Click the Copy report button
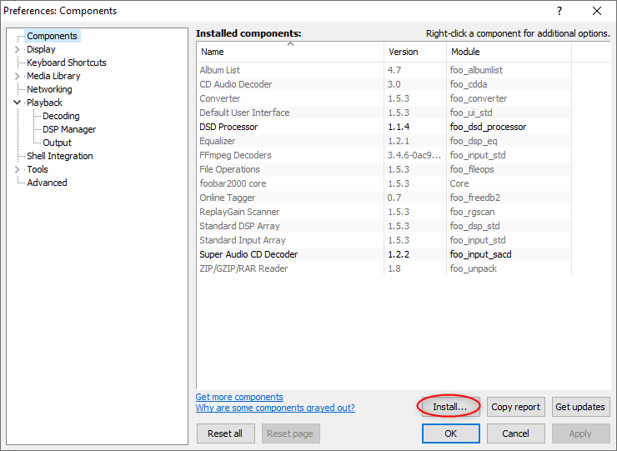This screenshot has height=451, width=617. pos(515,407)
